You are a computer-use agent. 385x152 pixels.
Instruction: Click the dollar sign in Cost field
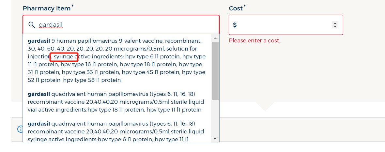coord(235,25)
